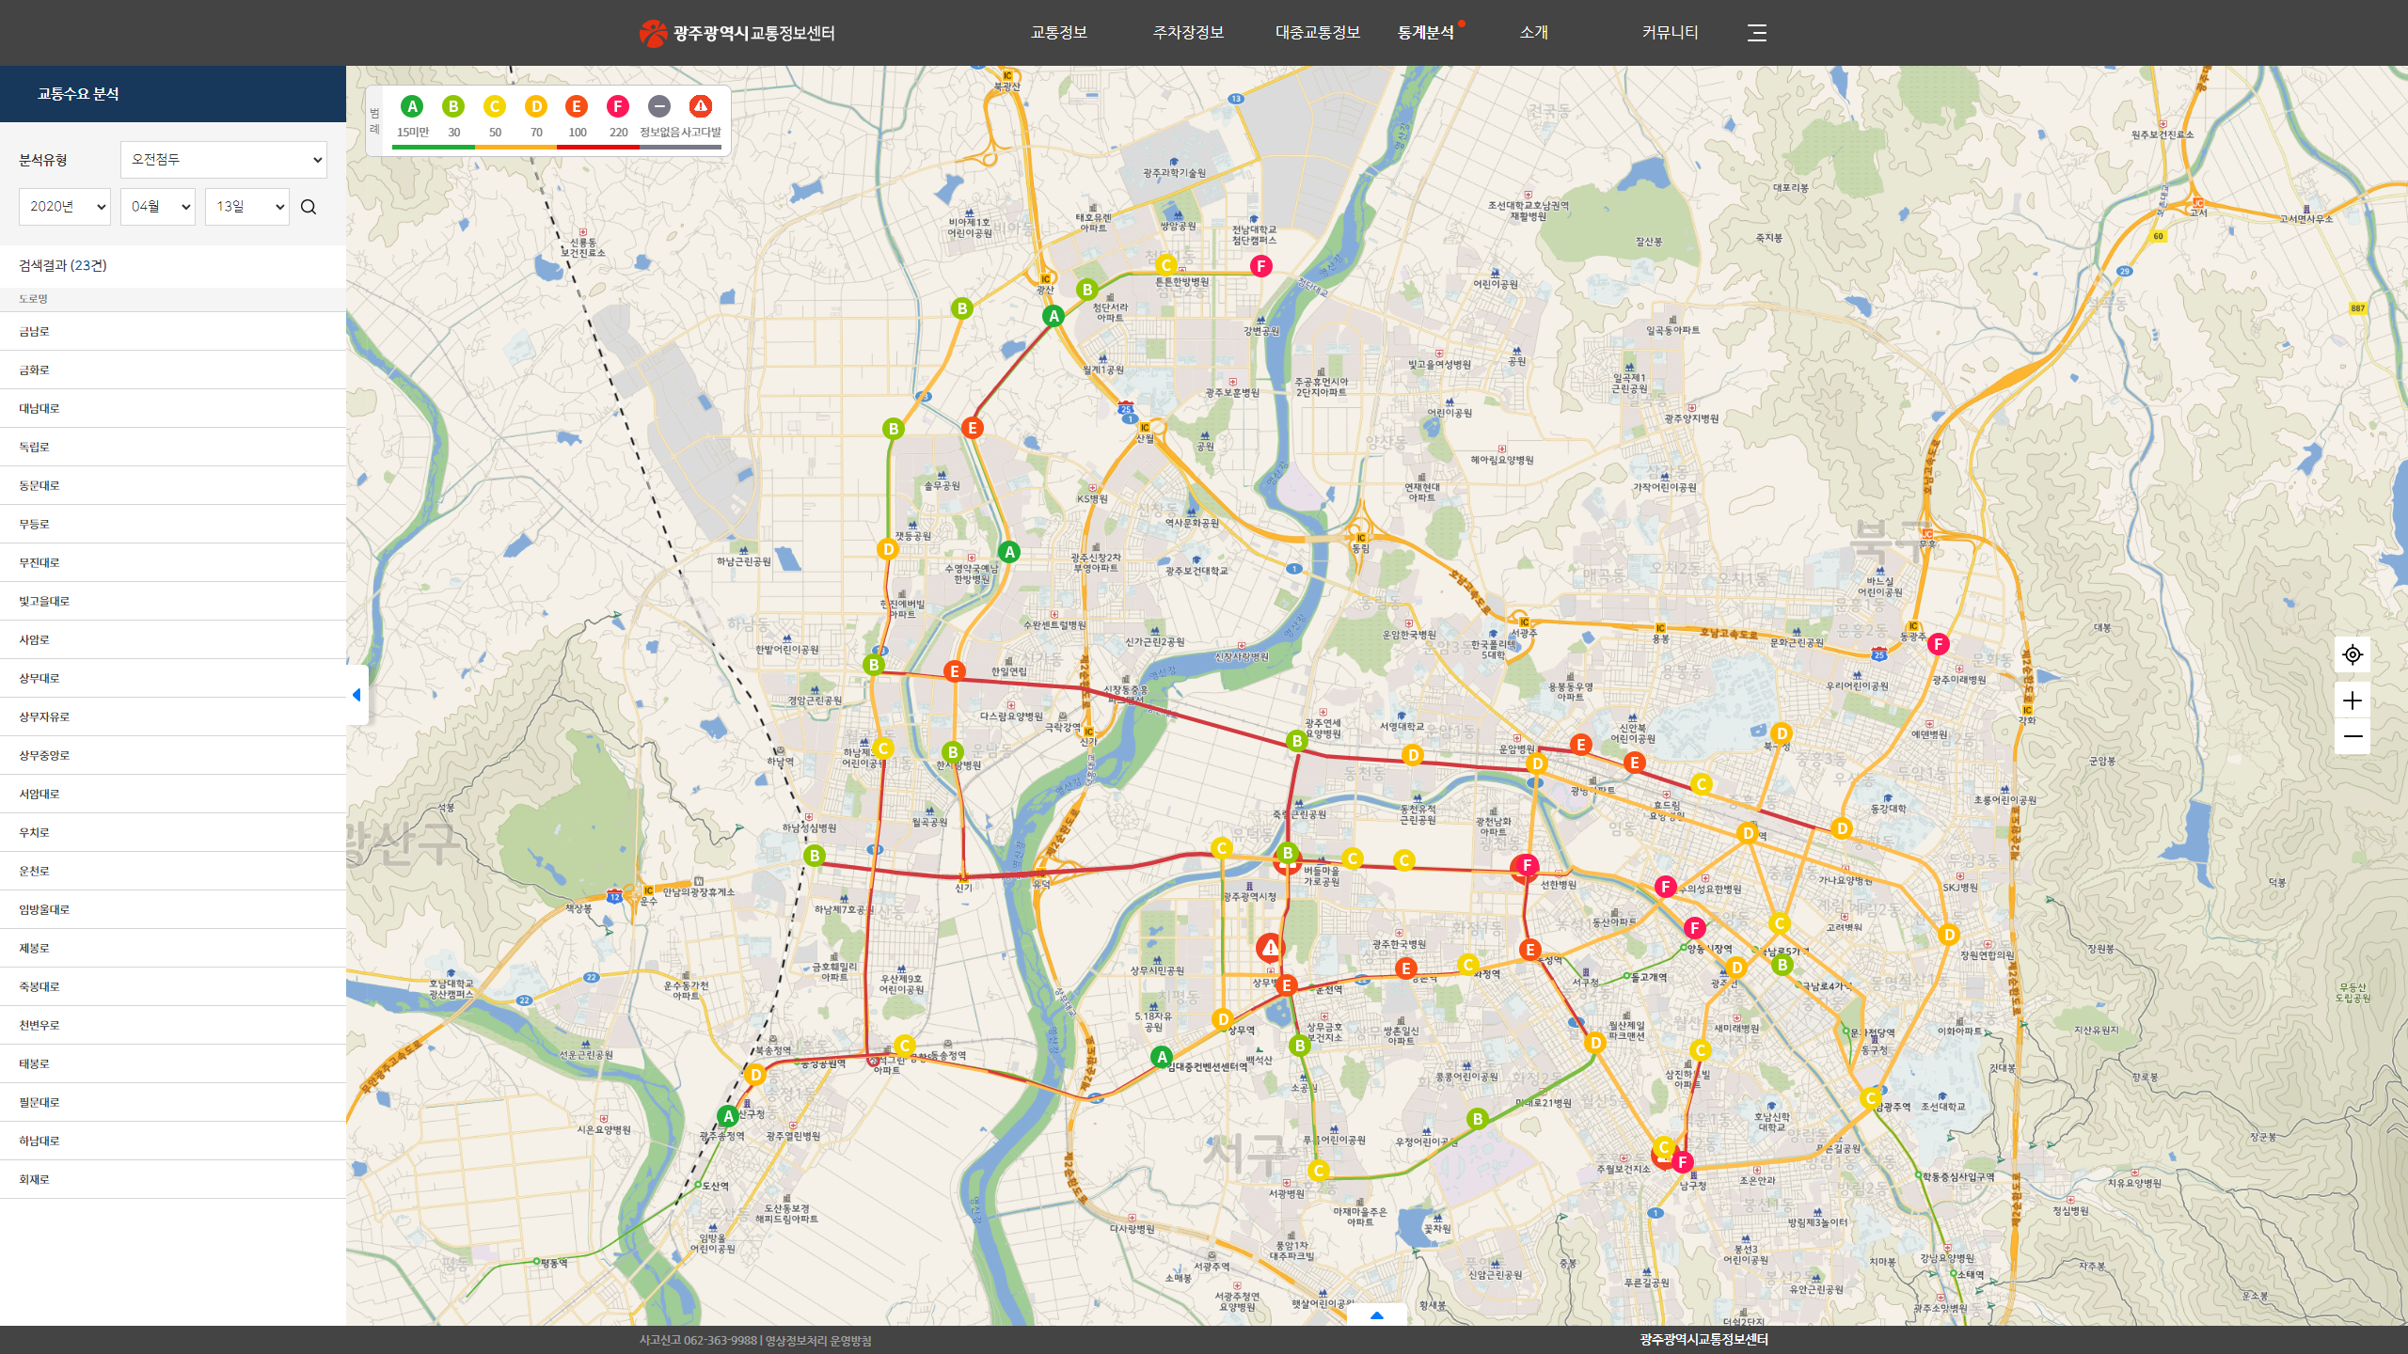Image resolution: width=2408 pixels, height=1354 pixels.
Task: Zoom out the map with minus
Action: (x=2353, y=736)
